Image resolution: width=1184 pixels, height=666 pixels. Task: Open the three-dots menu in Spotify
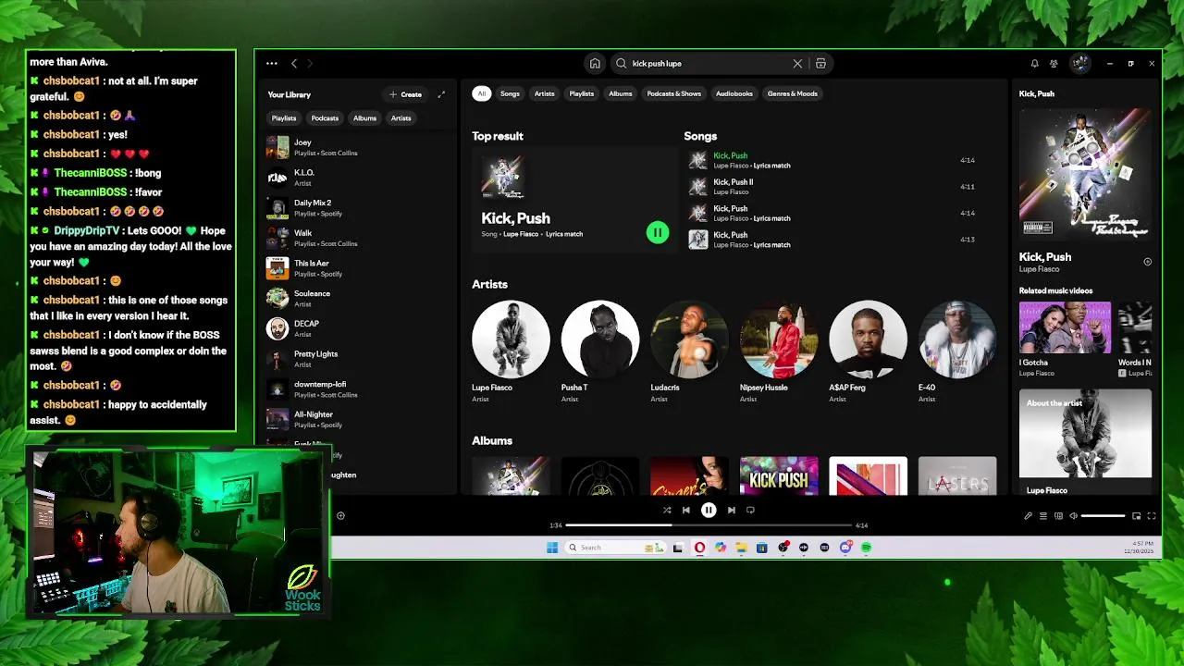[x=271, y=64]
